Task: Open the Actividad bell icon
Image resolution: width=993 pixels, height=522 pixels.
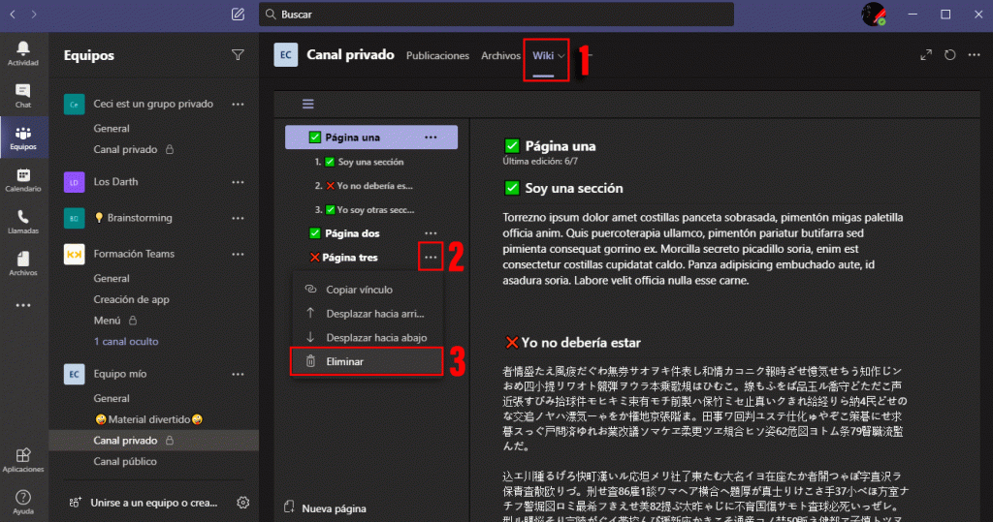Action: [x=23, y=53]
